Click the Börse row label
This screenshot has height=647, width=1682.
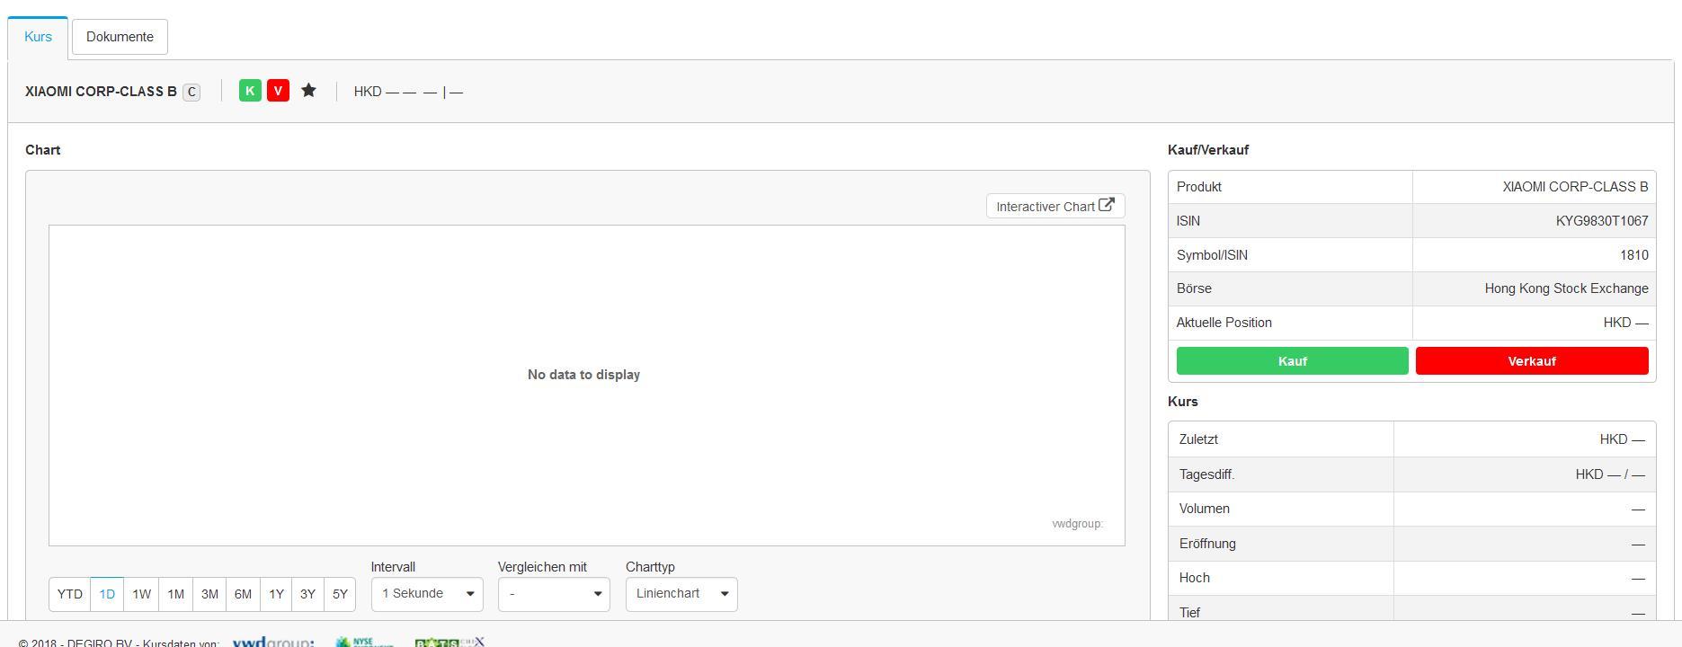tap(1194, 288)
